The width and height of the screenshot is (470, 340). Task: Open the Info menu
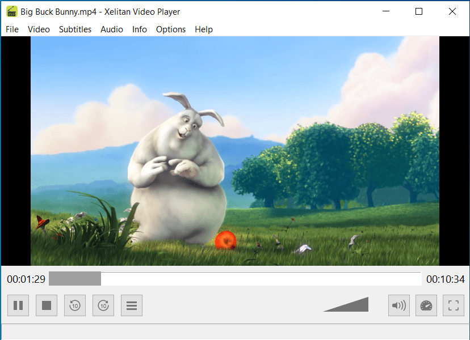(x=140, y=29)
